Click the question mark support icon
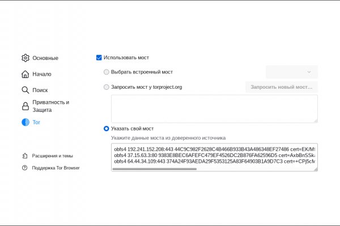Screen dimensions: 340x226 coord(25,168)
